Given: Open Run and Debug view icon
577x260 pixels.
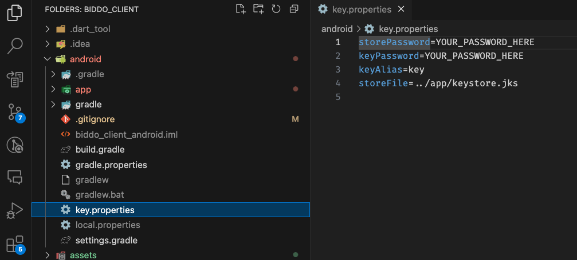Looking at the screenshot, I should (x=15, y=211).
